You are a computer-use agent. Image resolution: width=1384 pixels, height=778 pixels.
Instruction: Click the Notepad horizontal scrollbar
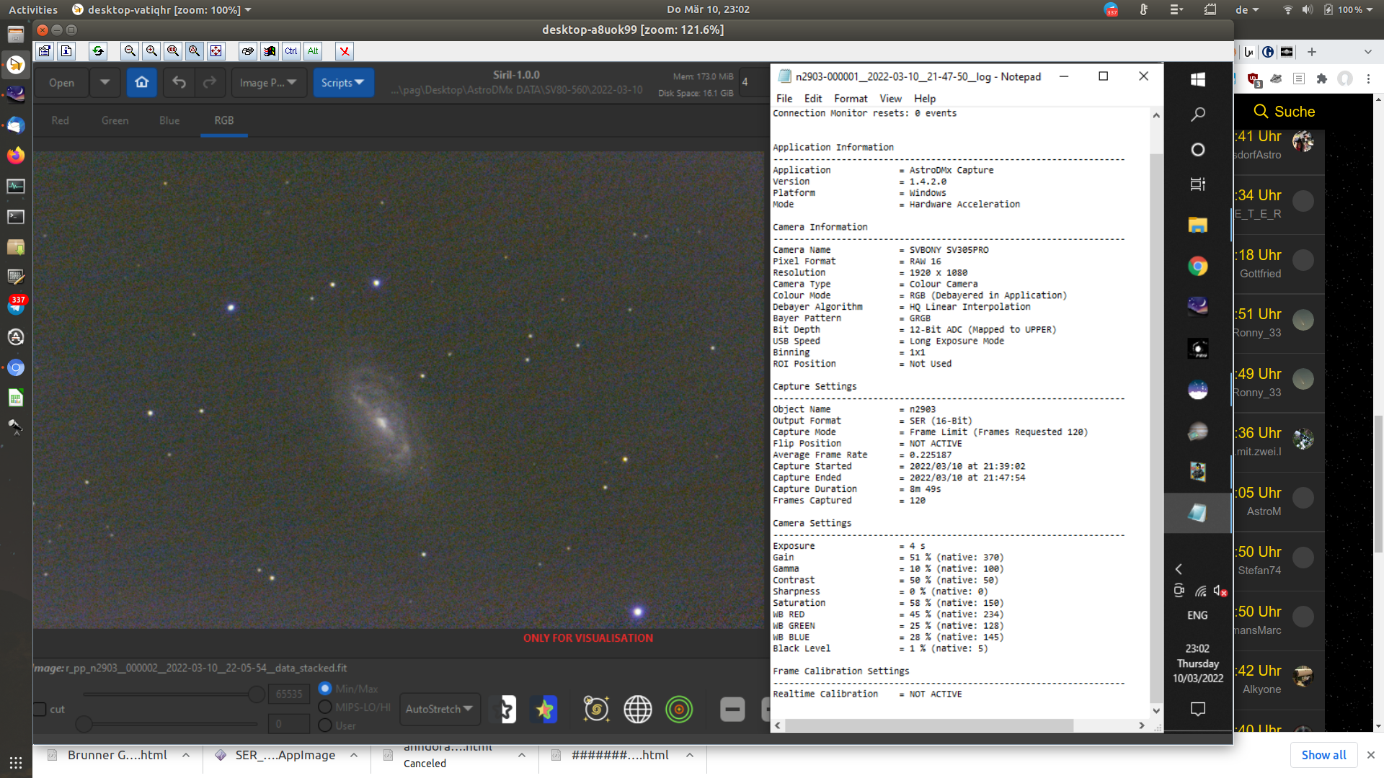point(929,725)
